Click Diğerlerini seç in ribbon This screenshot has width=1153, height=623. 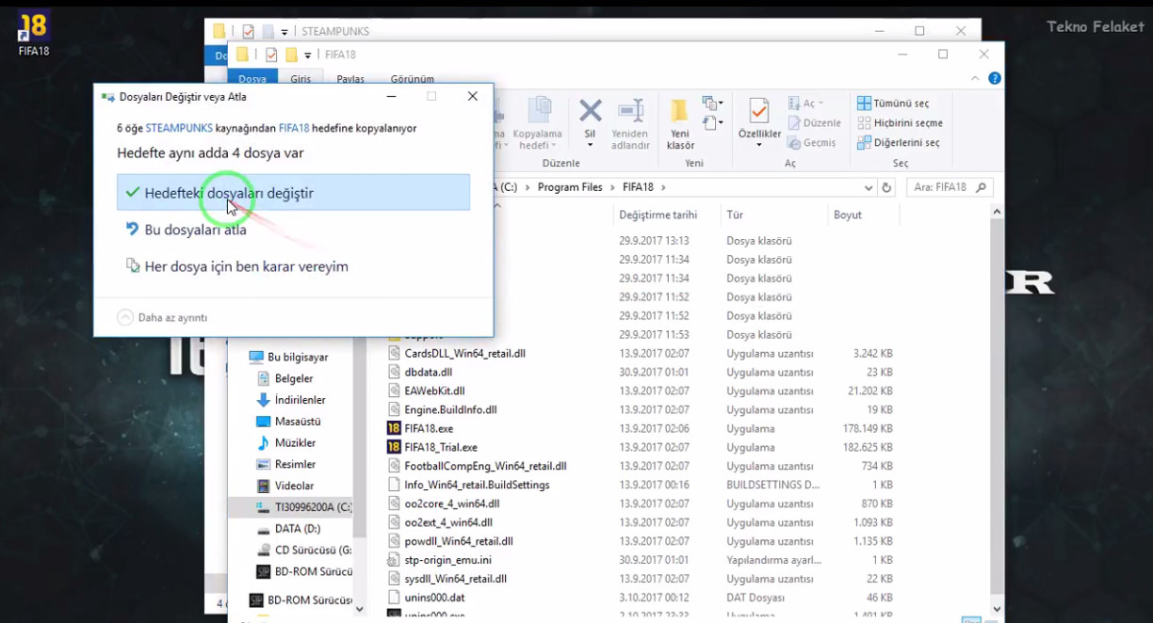899,143
